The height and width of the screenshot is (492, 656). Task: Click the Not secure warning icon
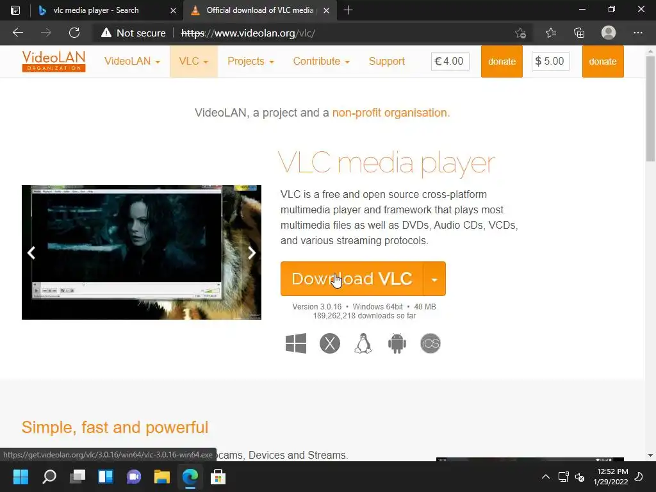coord(106,33)
